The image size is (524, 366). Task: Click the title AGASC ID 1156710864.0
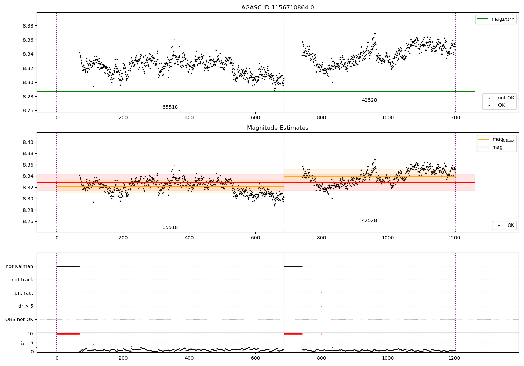click(277, 8)
